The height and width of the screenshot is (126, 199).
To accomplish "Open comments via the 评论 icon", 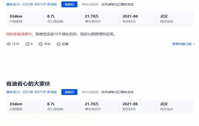I will pos(40,44).
